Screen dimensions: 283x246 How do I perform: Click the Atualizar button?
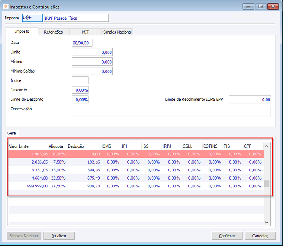(x=59, y=236)
